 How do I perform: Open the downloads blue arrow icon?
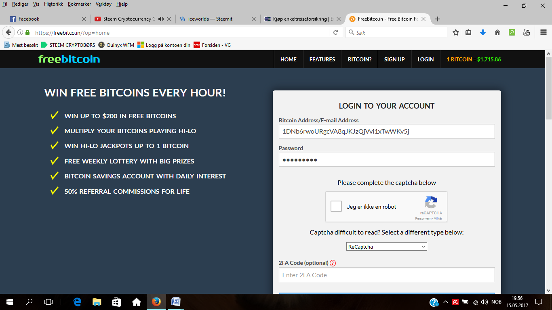tap(483, 32)
